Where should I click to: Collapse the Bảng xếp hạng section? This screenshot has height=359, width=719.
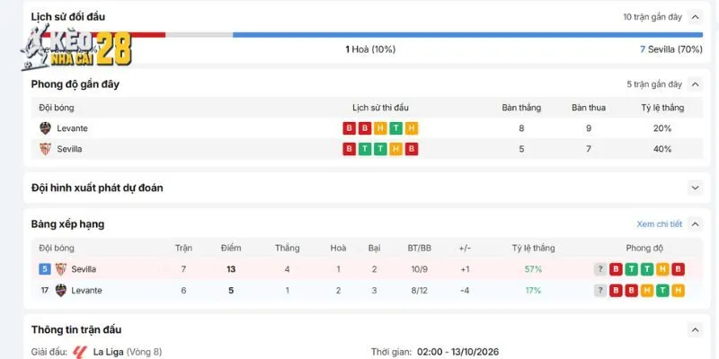click(695, 223)
